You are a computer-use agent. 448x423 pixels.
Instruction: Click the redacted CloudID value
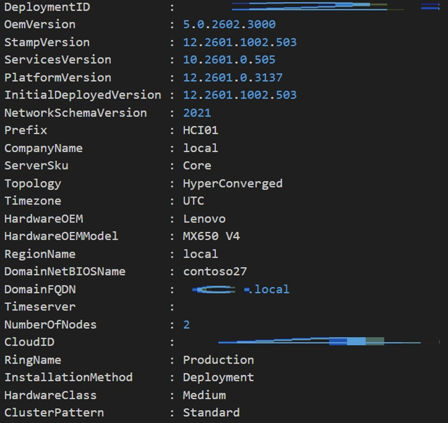322,341
